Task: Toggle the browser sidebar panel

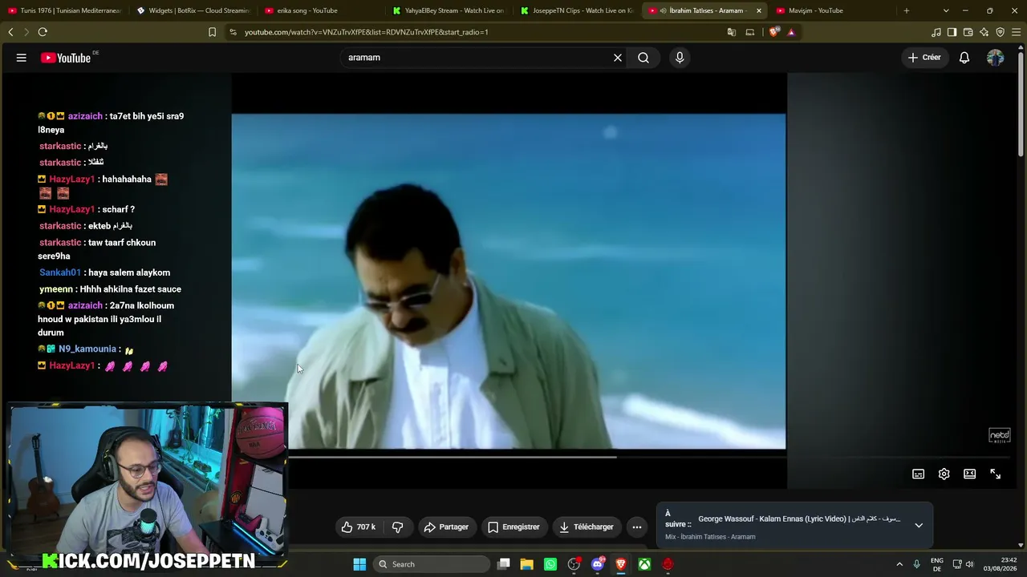Action: pyautogui.click(x=952, y=32)
